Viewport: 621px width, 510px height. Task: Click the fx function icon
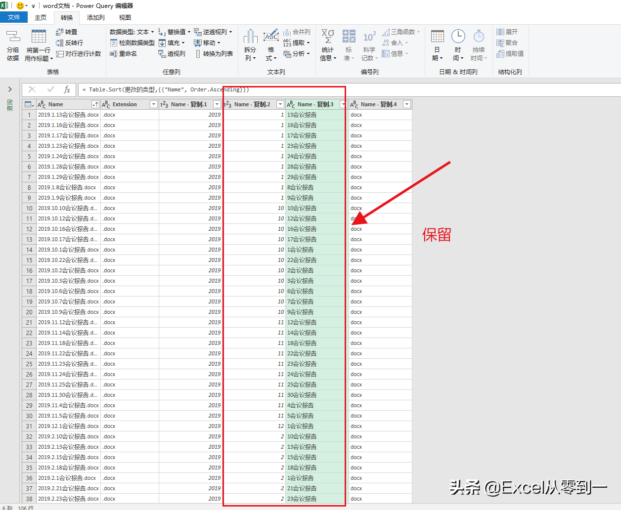pyautogui.click(x=67, y=89)
